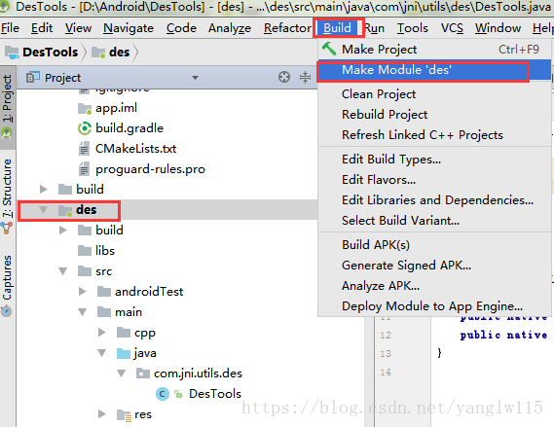
Task: Open the Analyze menu
Action: click(230, 28)
